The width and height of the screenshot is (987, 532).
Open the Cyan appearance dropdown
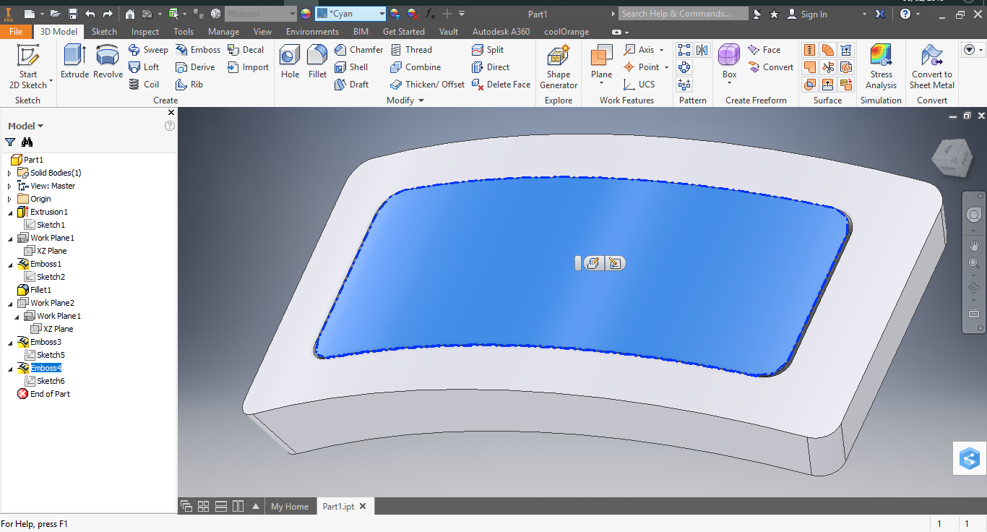point(382,14)
